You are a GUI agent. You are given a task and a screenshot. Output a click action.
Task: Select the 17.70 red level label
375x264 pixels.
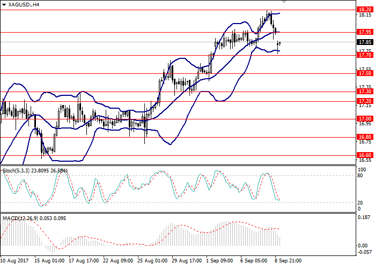coord(365,55)
